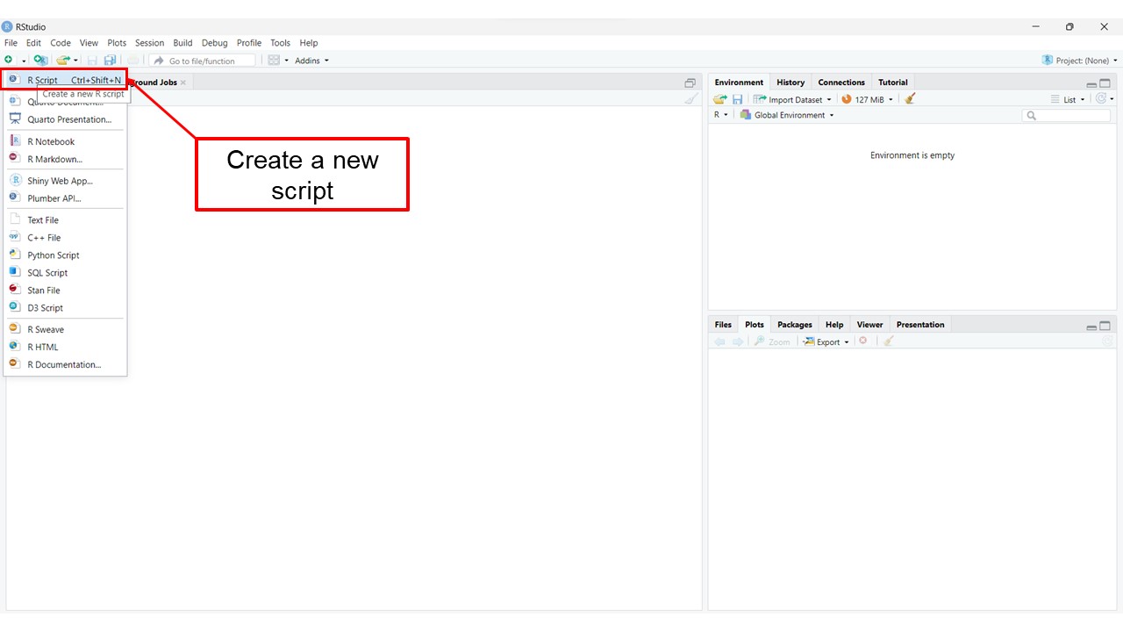This screenshot has width=1123, height=632.
Task: Switch to the History tab
Action: pos(790,83)
